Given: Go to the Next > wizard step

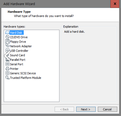Looking at the screenshot, I should pyautogui.click(x=86, y=109).
